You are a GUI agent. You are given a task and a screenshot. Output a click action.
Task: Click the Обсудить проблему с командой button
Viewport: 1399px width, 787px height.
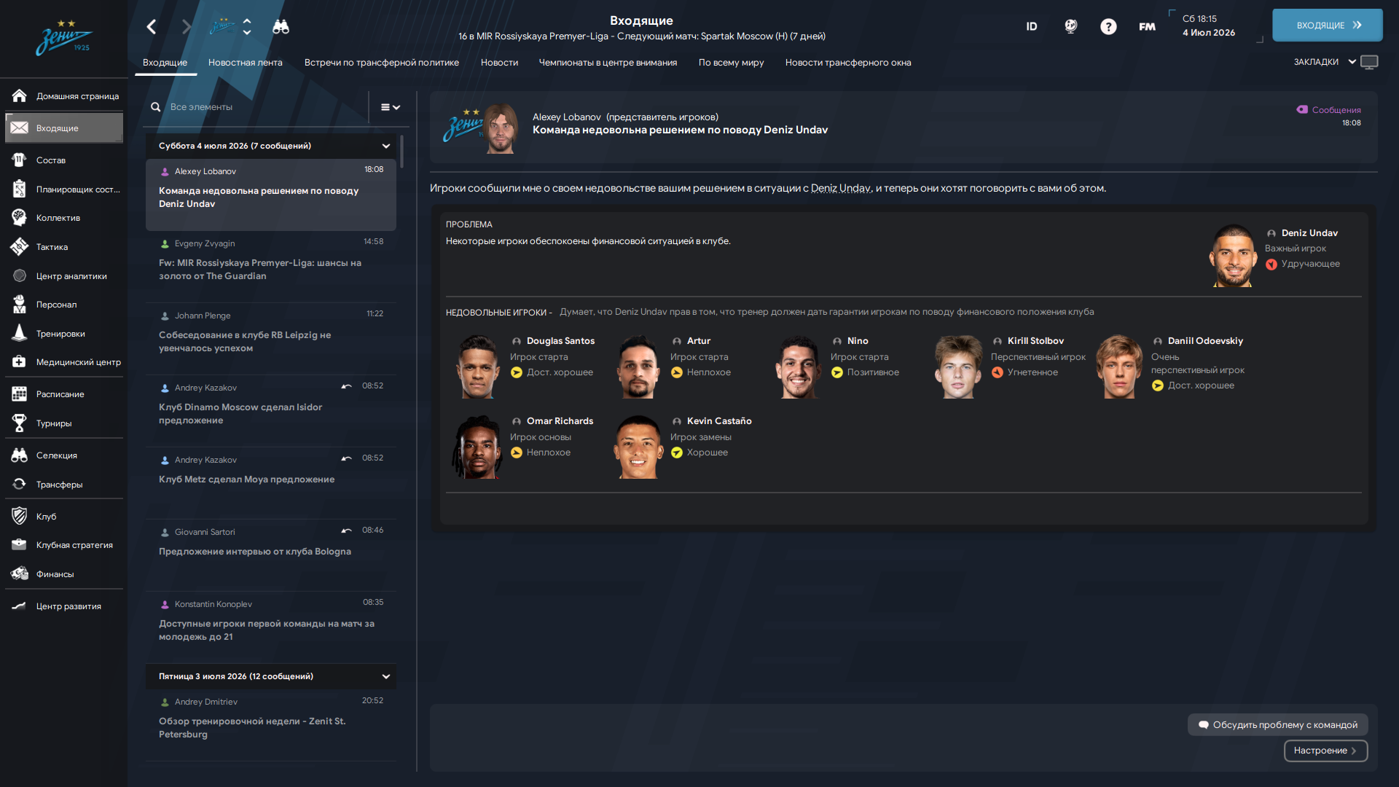pyautogui.click(x=1278, y=725)
